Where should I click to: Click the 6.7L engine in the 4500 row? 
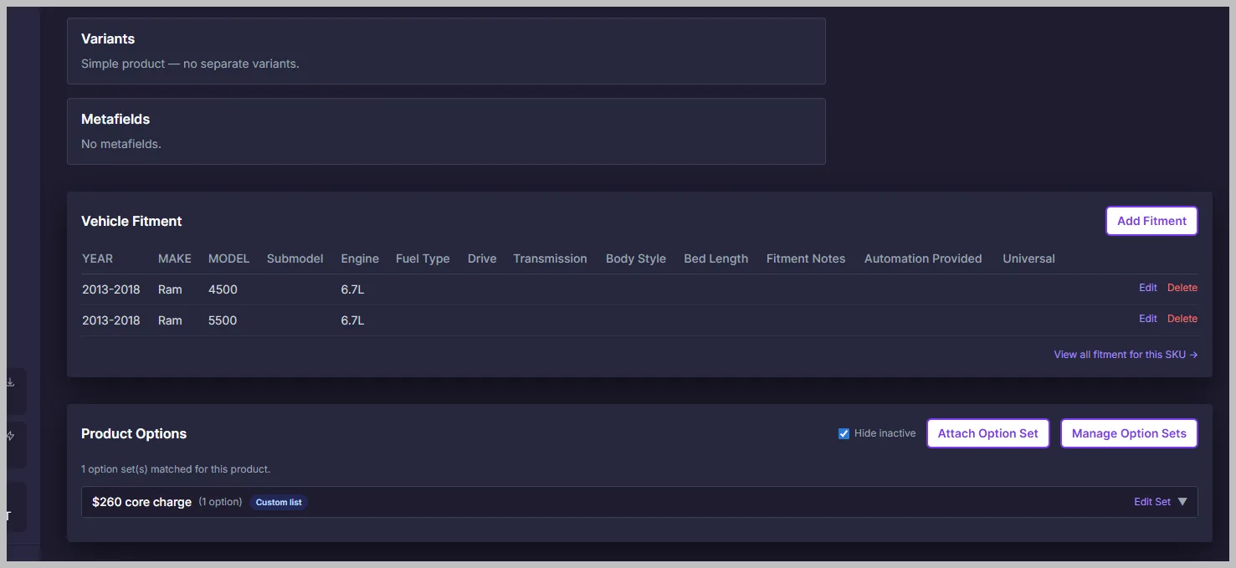point(352,289)
